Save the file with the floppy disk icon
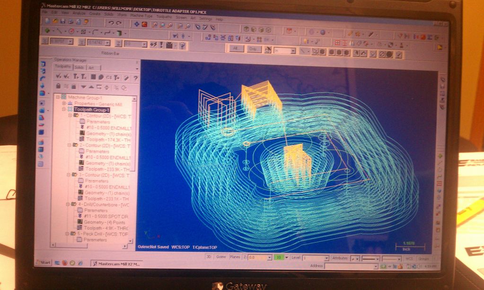Image resolution: width=484 pixels, height=290 pixels. click(x=62, y=21)
